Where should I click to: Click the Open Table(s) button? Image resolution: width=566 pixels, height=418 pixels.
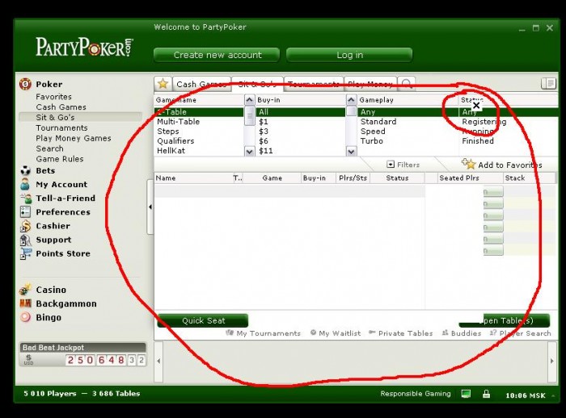pyautogui.click(x=505, y=320)
